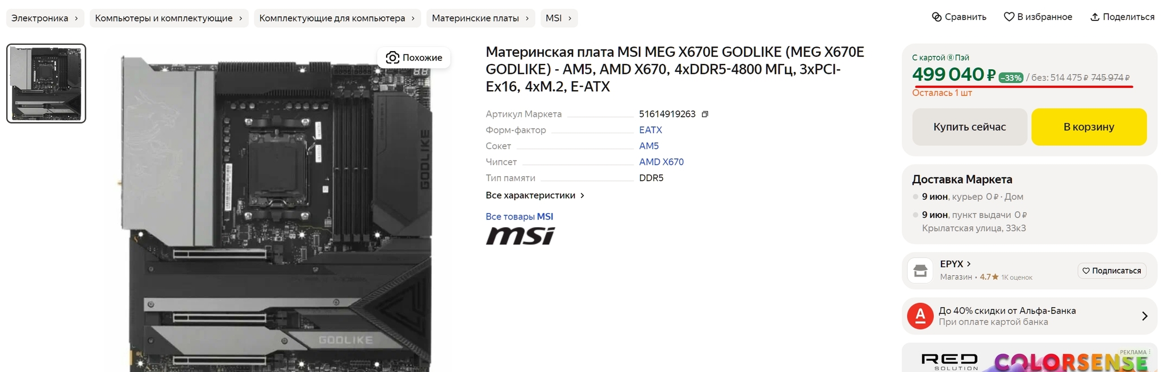
Task: Click the share icon next to Поделиться
Action: tap(1094, 17)
